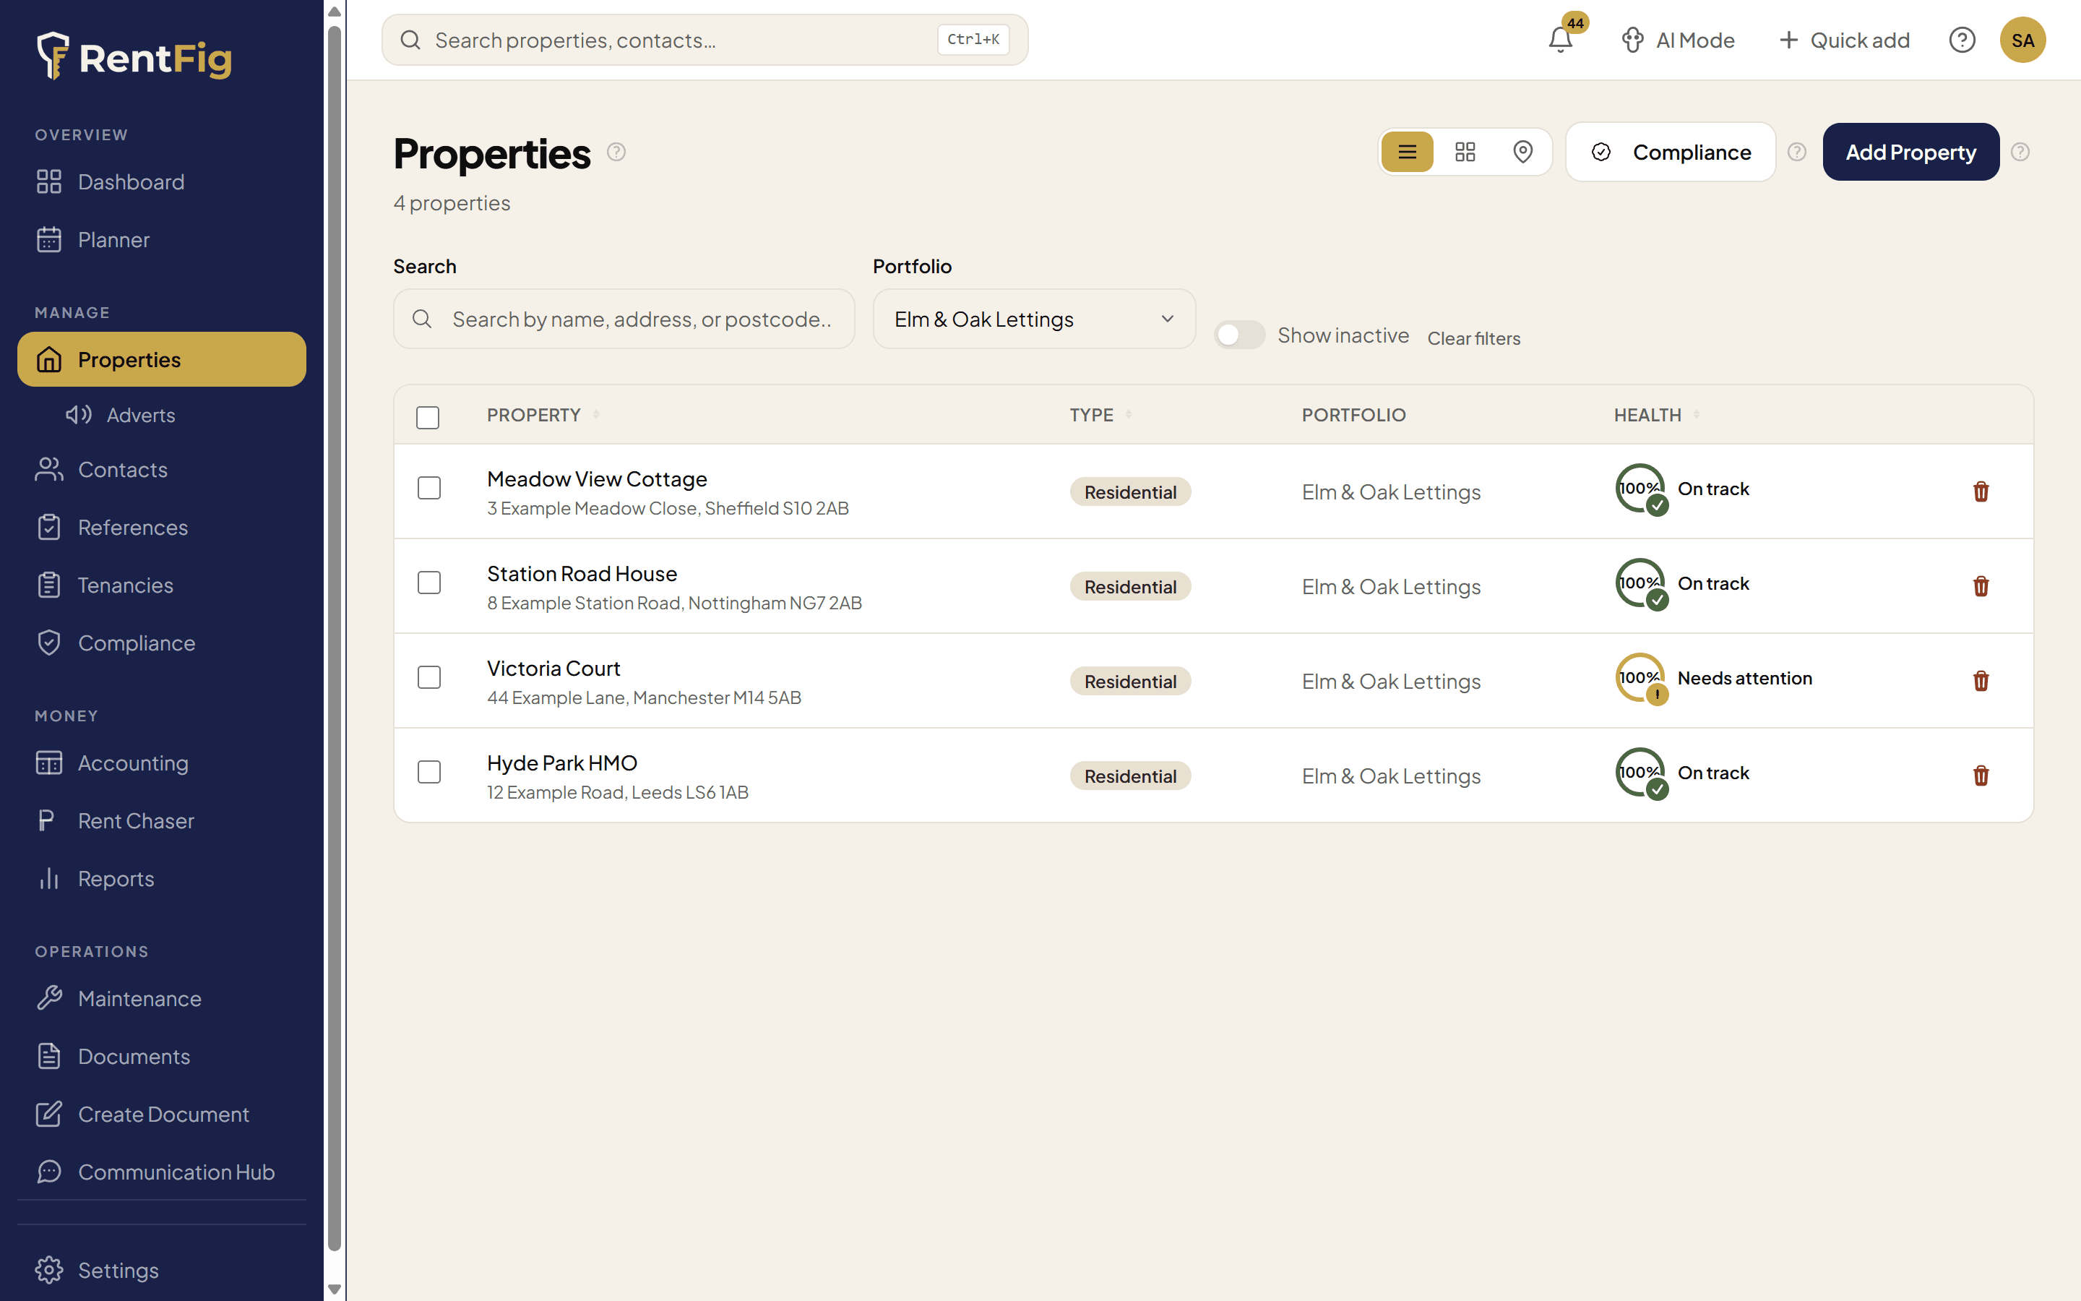
Task: Click the Quick add button
Action: (1844, 40)
